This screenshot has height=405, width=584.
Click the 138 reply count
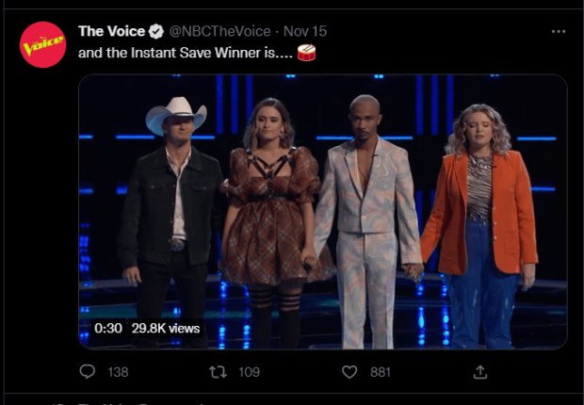[117, 372]
